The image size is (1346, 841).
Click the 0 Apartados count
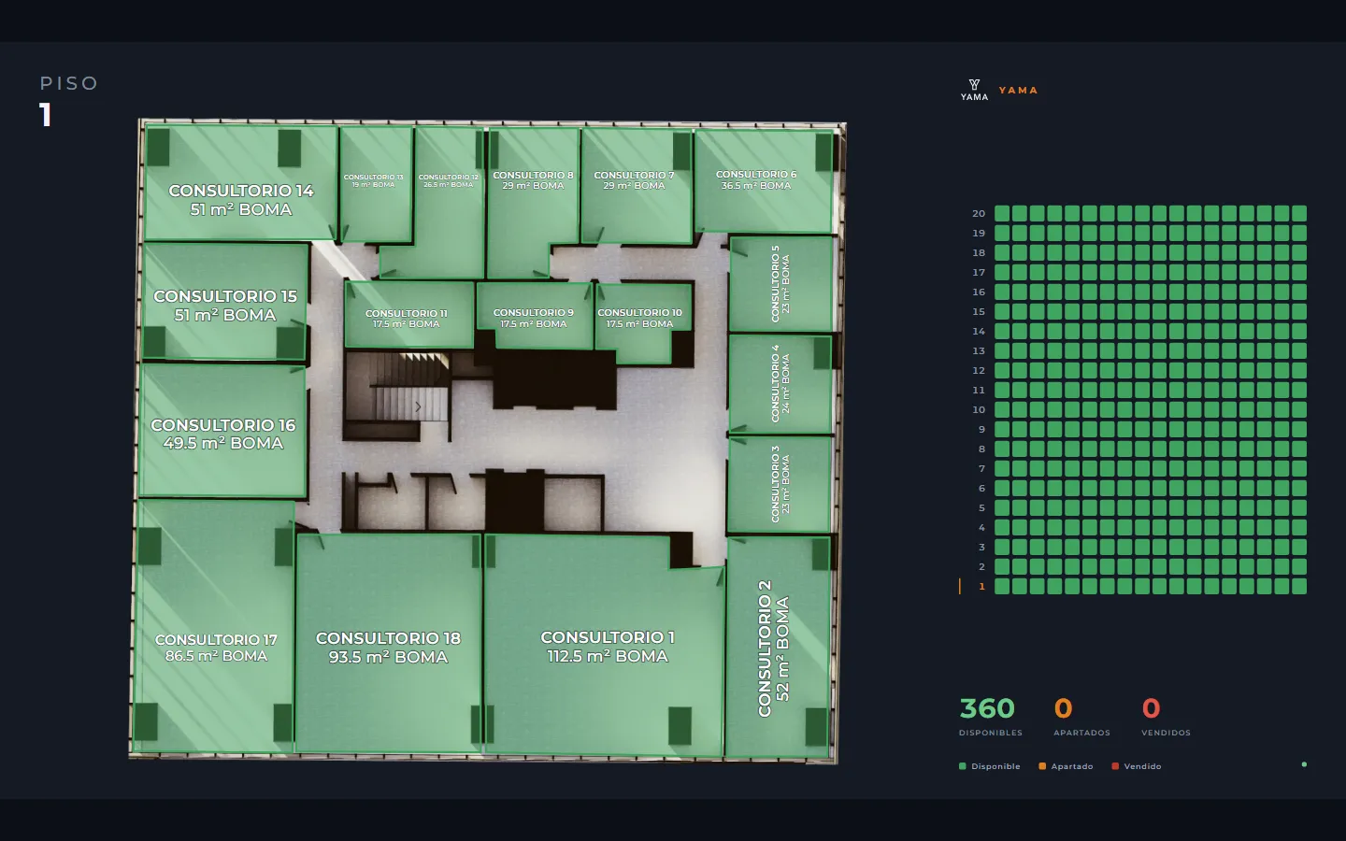(x=1064, y=709)
